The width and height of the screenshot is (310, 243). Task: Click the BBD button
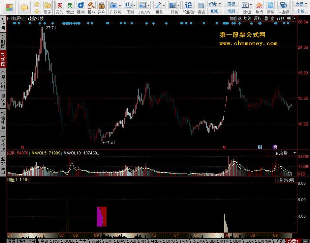214,11
